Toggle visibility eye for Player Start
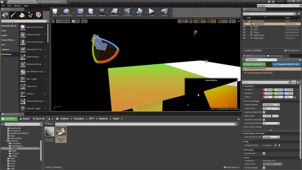Screen dimensions: 302x170 click(x=244, y=38)
